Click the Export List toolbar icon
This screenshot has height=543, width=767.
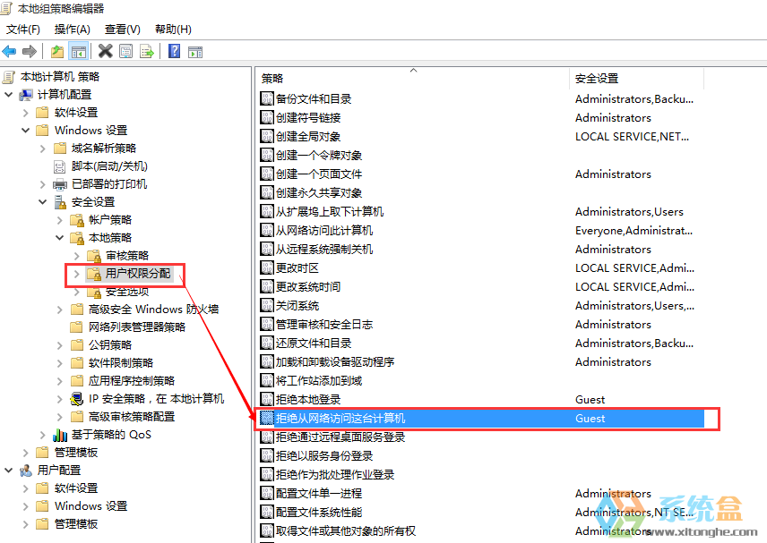click(x=147, y=51)
